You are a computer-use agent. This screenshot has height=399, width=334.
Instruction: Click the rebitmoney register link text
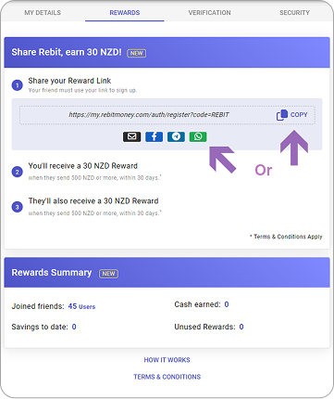click(x=149, y=115)
